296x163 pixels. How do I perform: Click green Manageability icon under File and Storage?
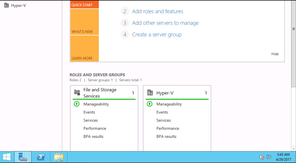(x=77, y=104)
